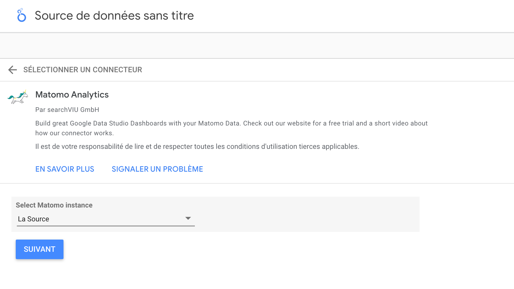Click the dropdown arrow beside La Source

[188, 218]
